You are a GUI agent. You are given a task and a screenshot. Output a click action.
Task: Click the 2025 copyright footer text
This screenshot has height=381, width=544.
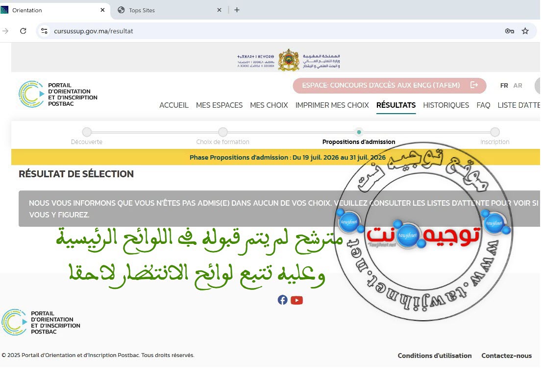[98, 355]
